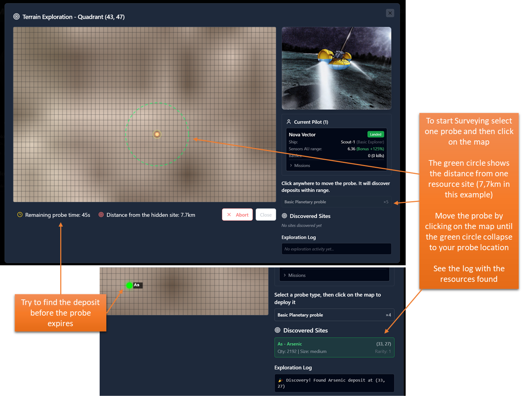The height and width of the screenshot is (396, 524).
Task: Click the lander spacecraft image
Action: (x=336, y=68)
